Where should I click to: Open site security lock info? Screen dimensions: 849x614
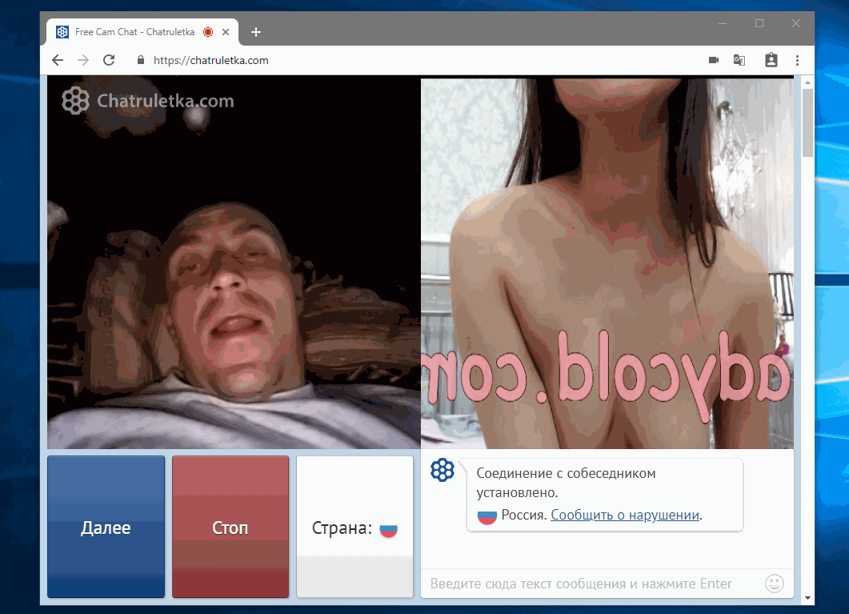[141, 60]
